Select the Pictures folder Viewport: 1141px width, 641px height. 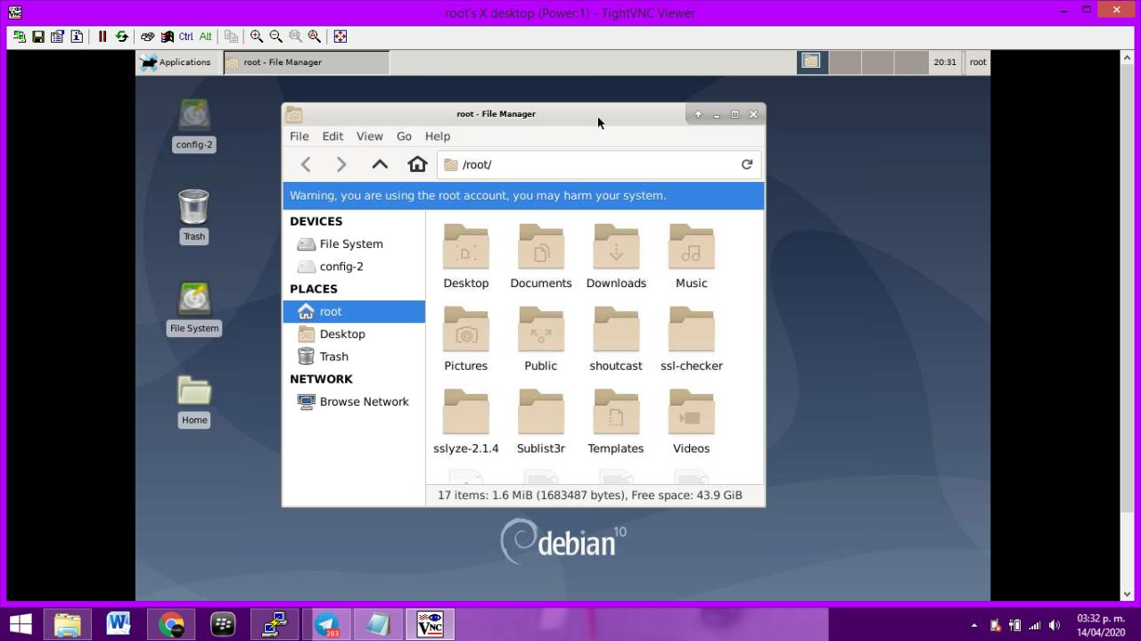coord(466,339)
